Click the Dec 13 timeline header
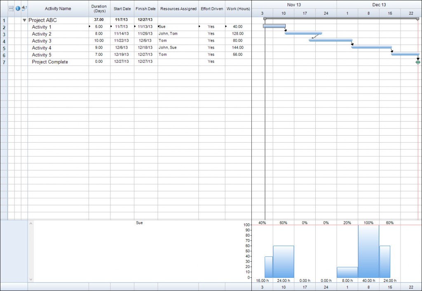 coord(379,4)
